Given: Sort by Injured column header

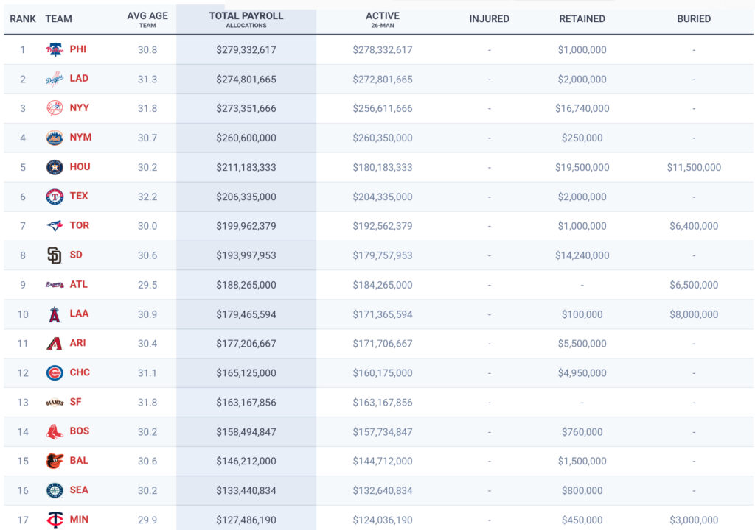Looking at the screenshot, I should (489, 18).
